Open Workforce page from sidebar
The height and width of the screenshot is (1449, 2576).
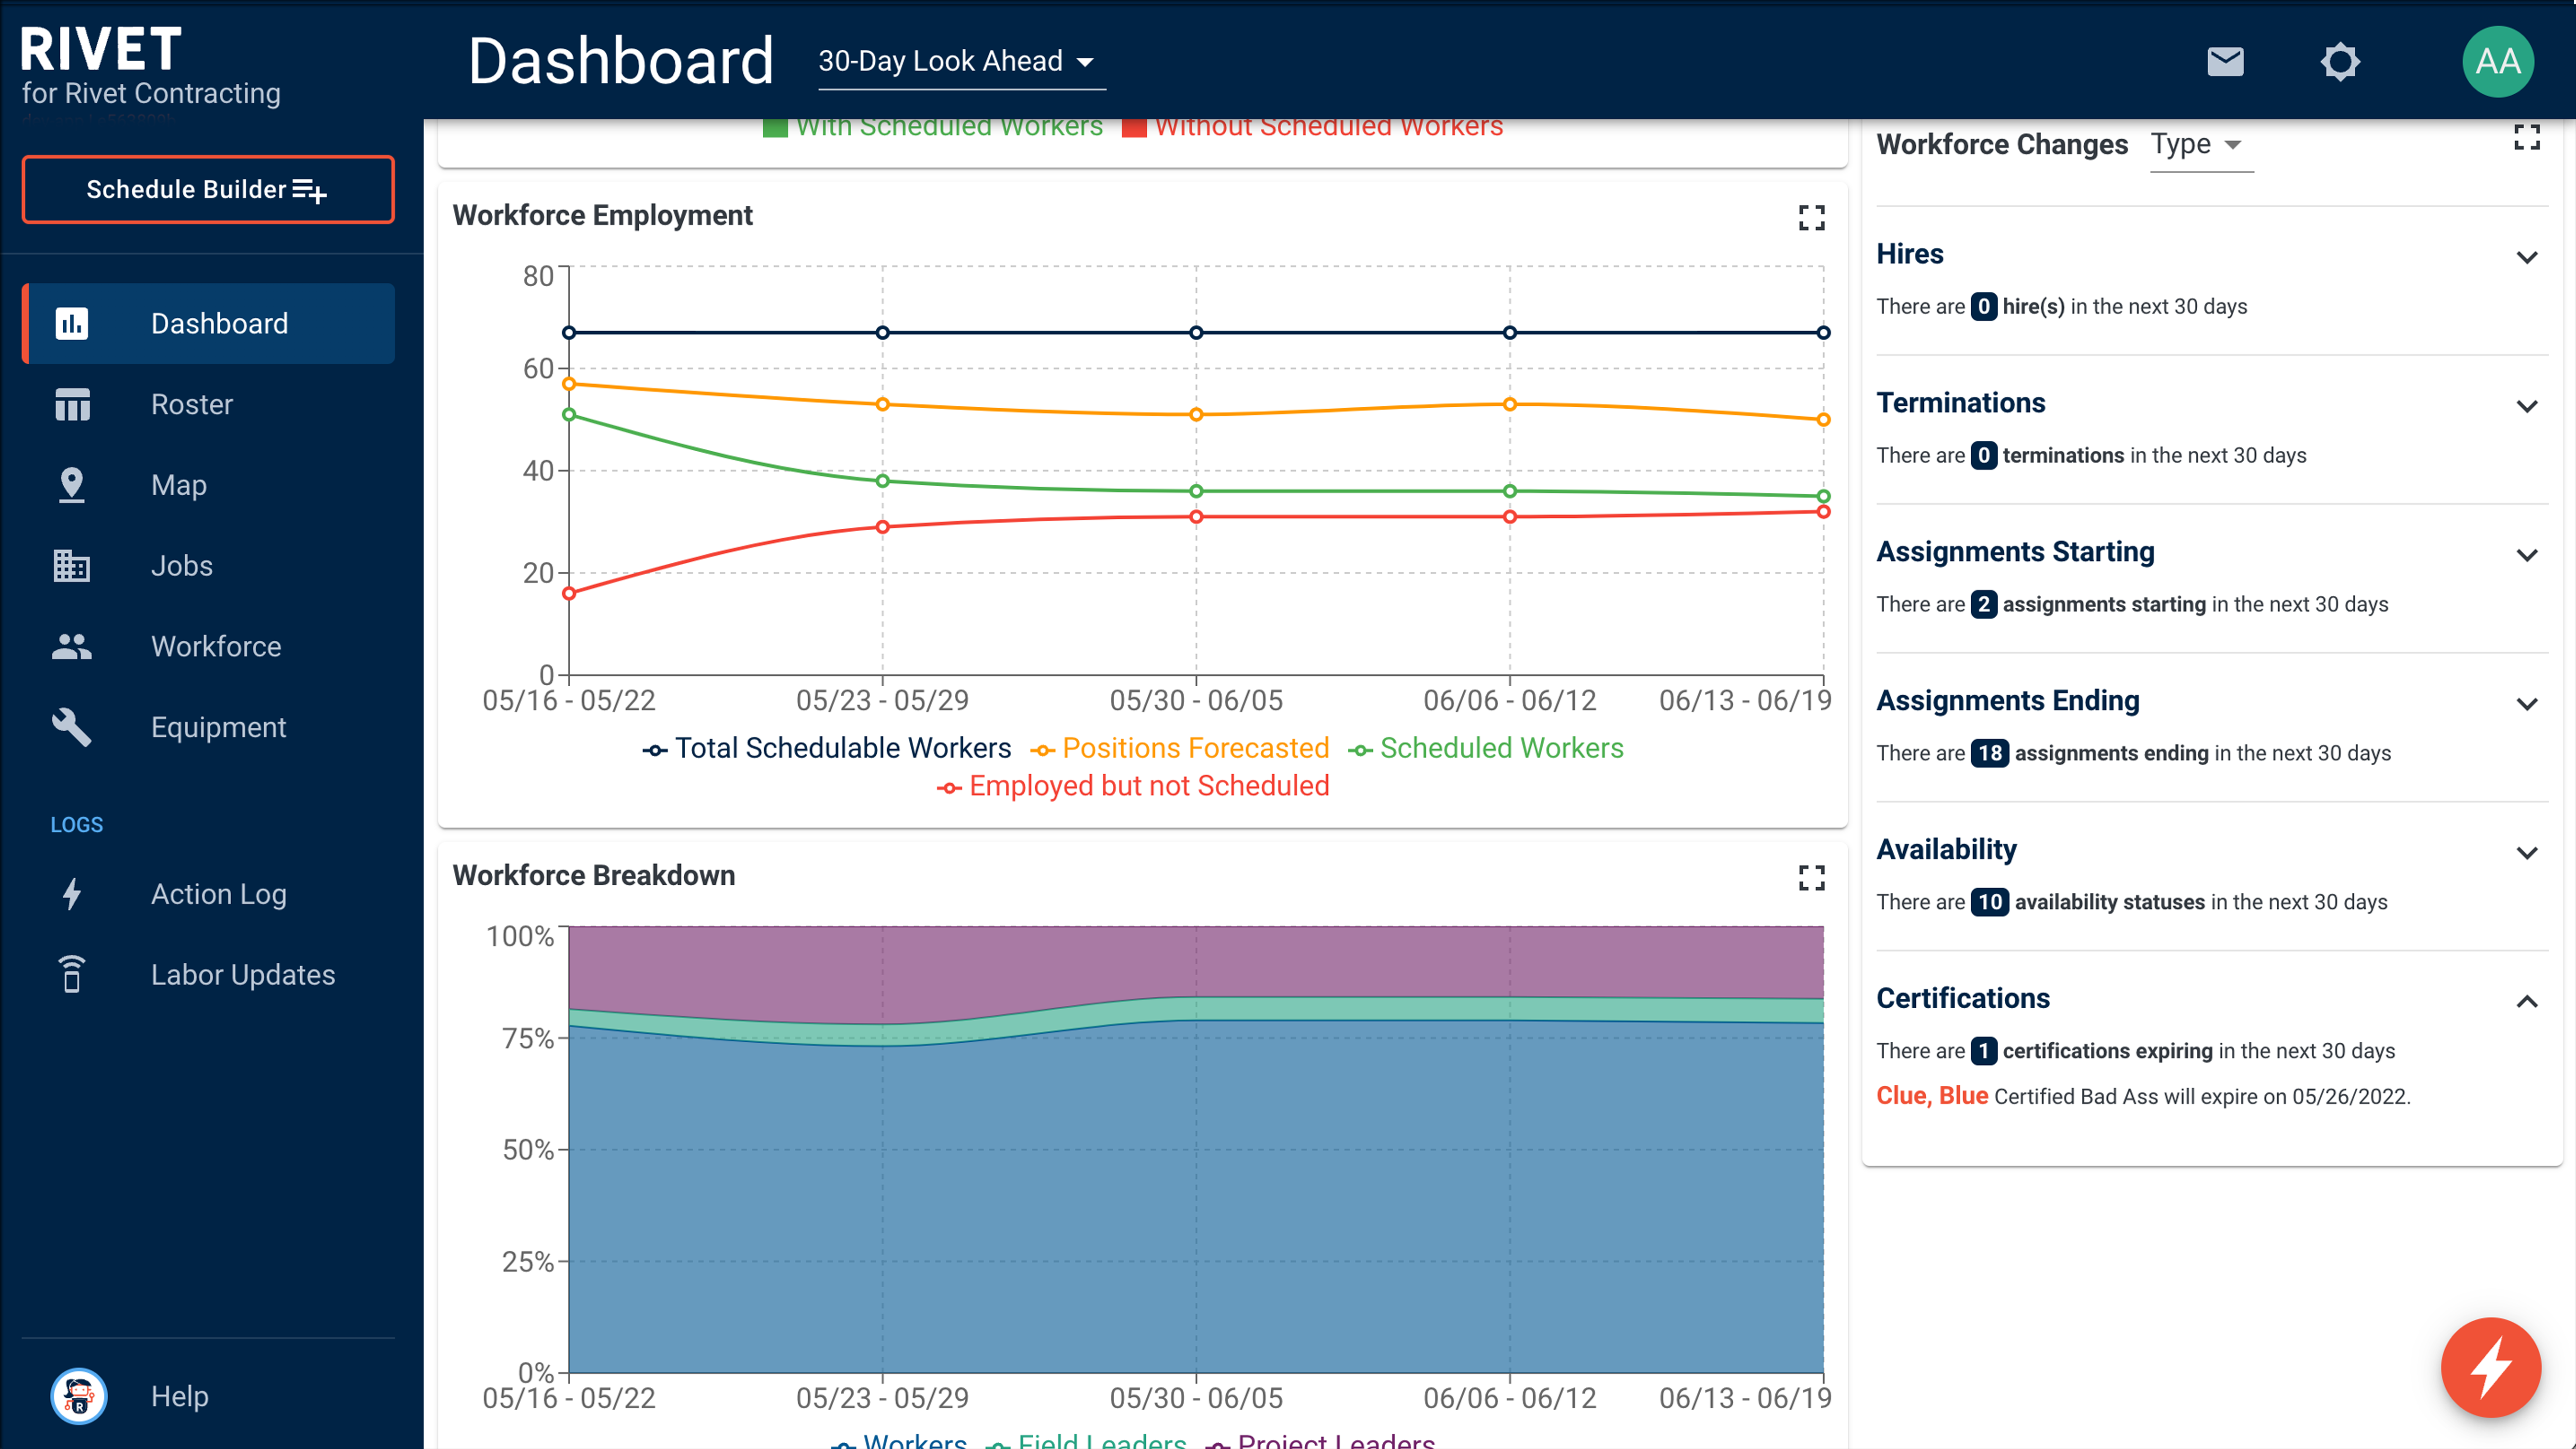pyautogui.click(x=208, y=646)
